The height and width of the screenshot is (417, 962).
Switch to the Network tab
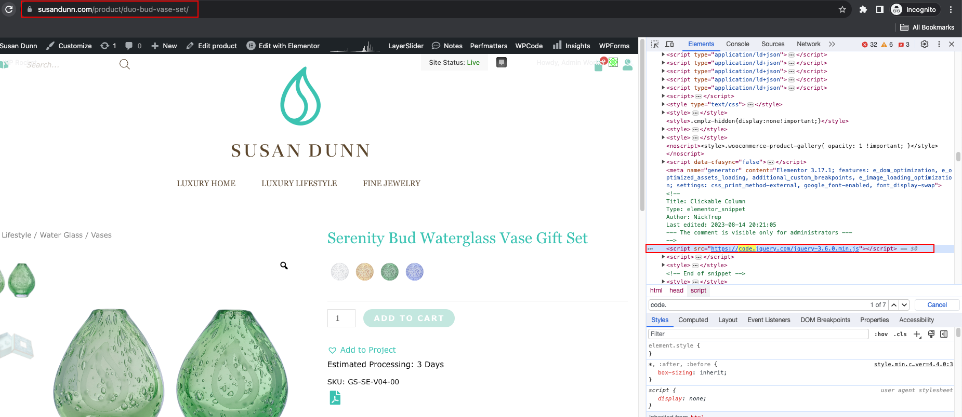809,44
